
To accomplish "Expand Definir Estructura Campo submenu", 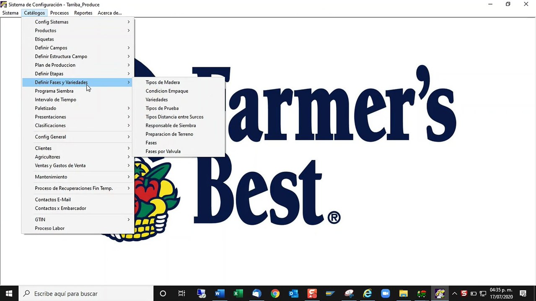I will (x=78, y=56).
